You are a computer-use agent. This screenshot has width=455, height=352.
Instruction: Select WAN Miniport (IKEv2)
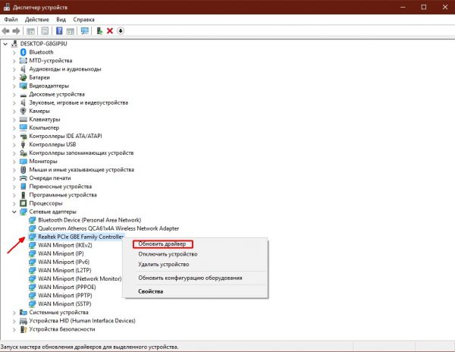[65, 245]
